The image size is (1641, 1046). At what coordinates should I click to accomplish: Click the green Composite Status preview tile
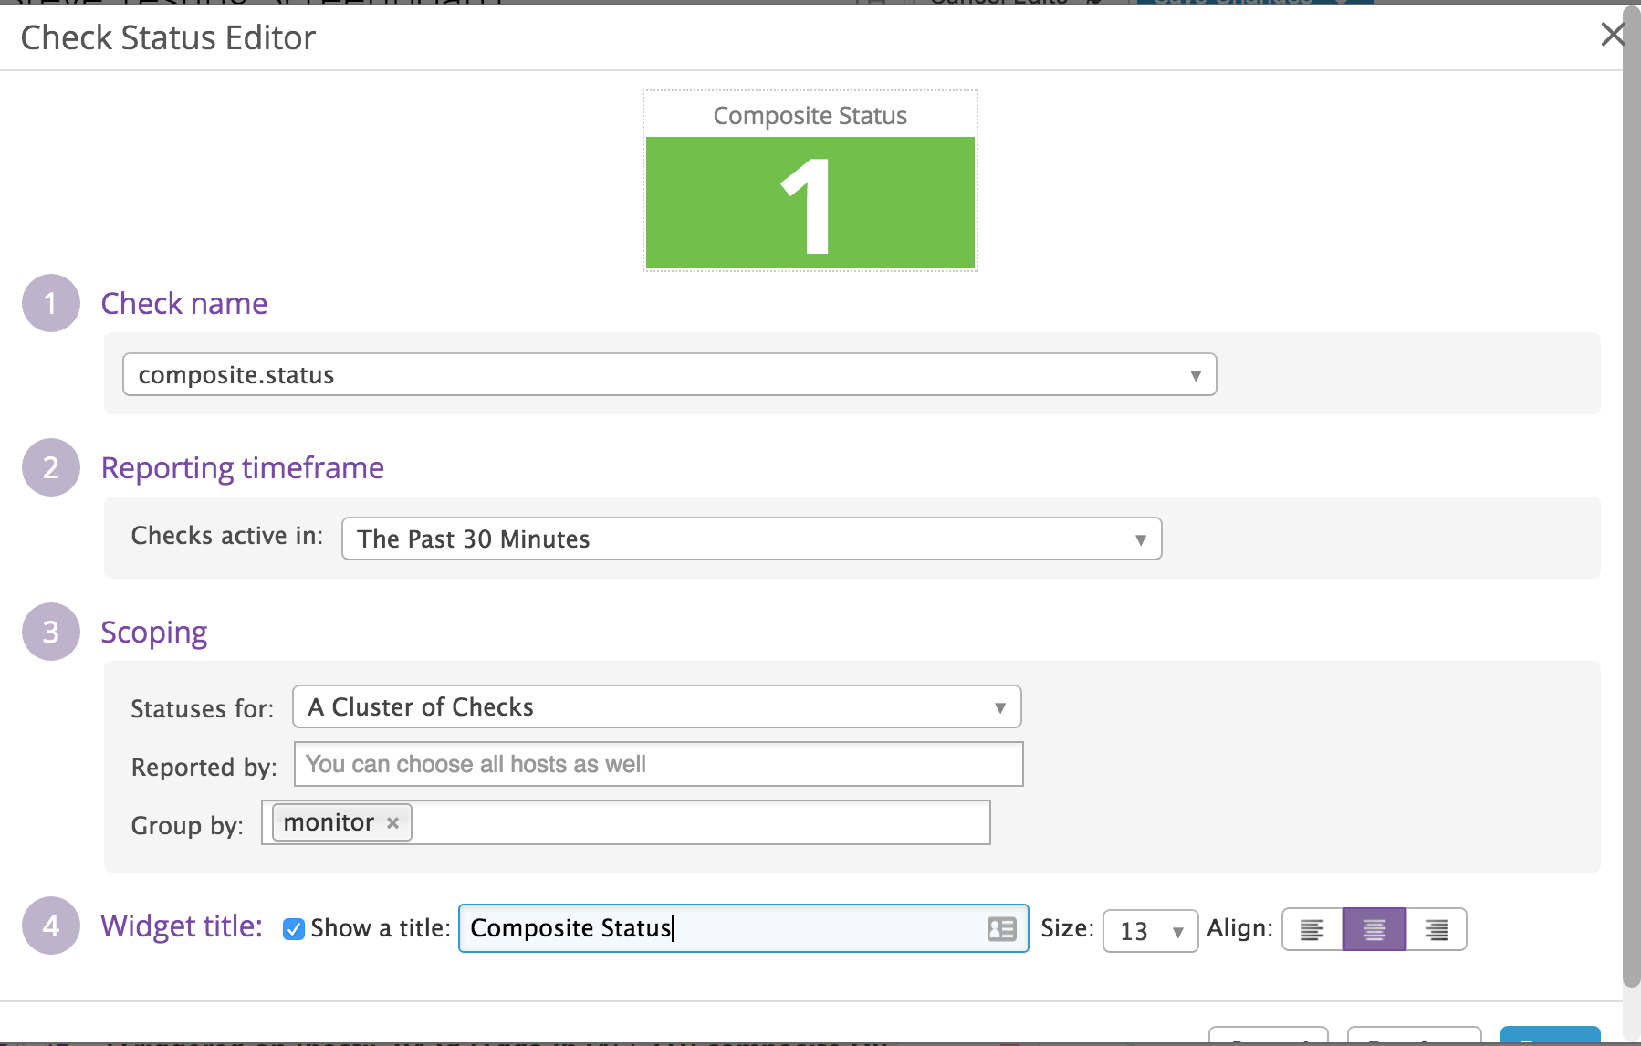point(810,203)
